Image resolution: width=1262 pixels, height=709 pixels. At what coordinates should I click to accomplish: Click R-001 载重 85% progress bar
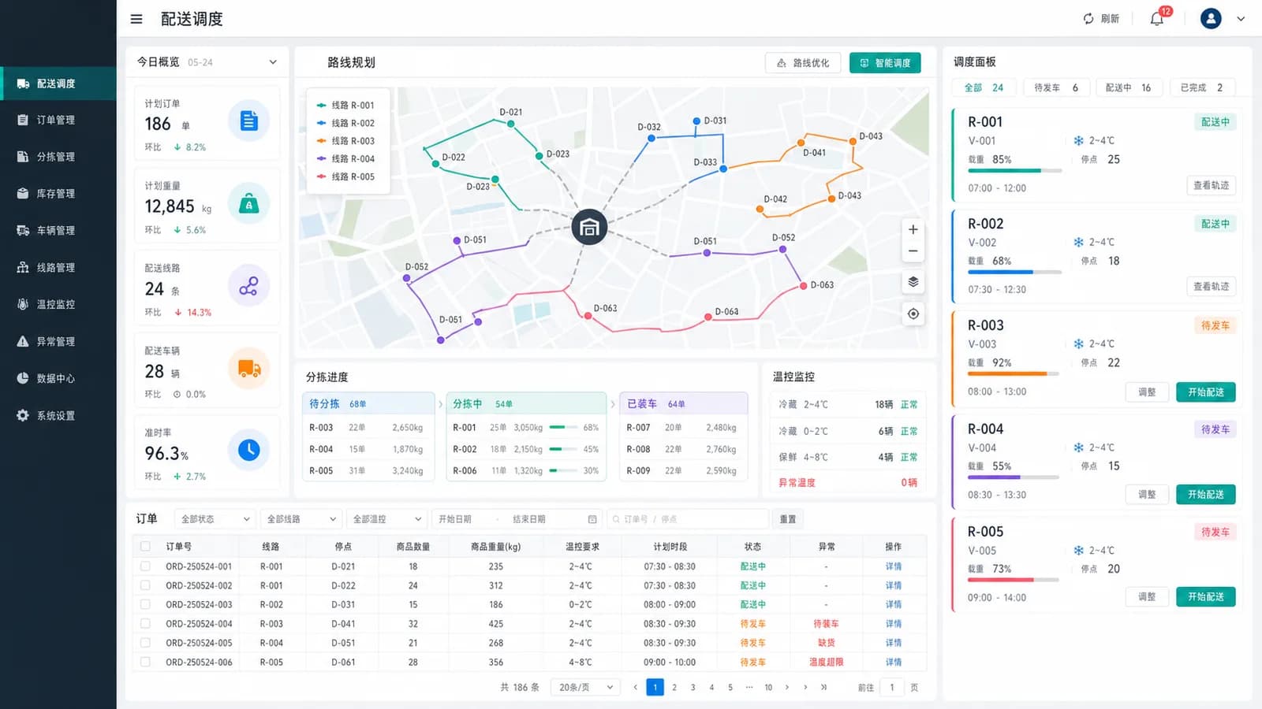tap(1014, 171)
